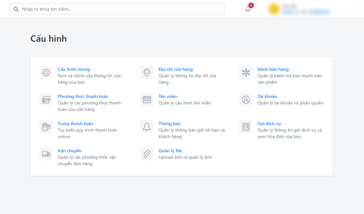Open the Tên miền configuration page
The height and width of the screenshot is (214, 364).
click(x=168, y=96)
